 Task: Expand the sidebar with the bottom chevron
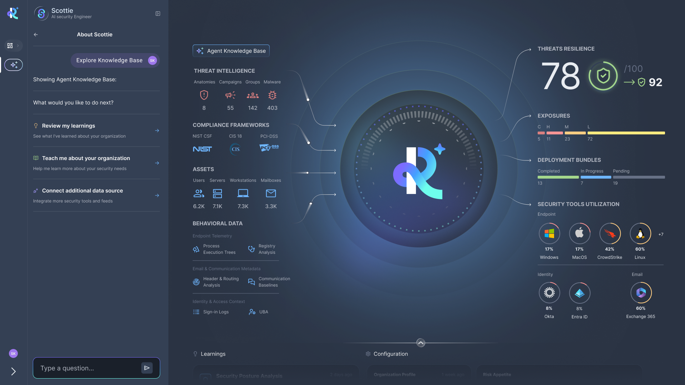pyautogui.click(x=13, y=371)
